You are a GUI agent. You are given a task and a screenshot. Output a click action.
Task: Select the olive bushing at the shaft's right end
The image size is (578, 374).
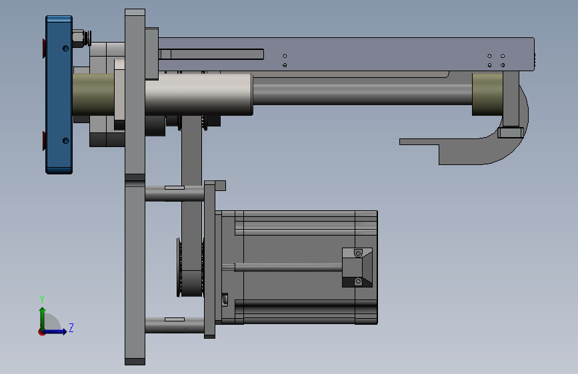click(x=487, y=94)
